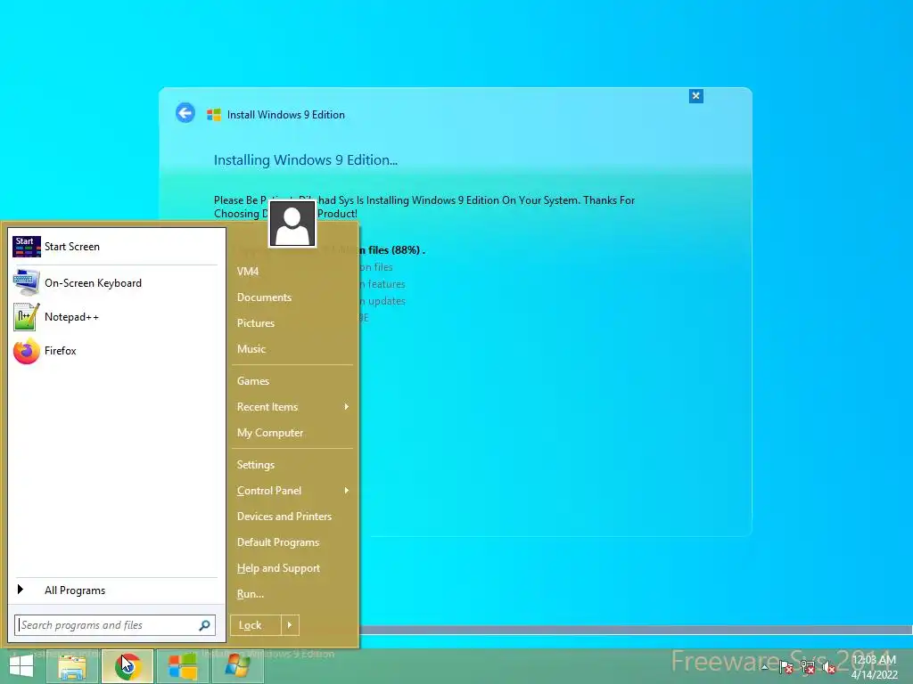Click the 'Installing Windows 9 Edition...' heading

(306, 160)
